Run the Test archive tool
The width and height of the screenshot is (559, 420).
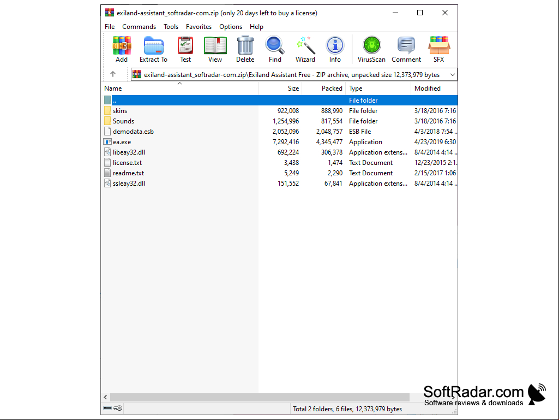185,45
